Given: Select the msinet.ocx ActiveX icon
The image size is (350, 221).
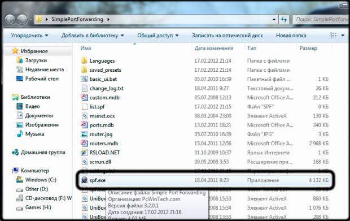Looking at the screenshot, I should (x=84, y=115).
